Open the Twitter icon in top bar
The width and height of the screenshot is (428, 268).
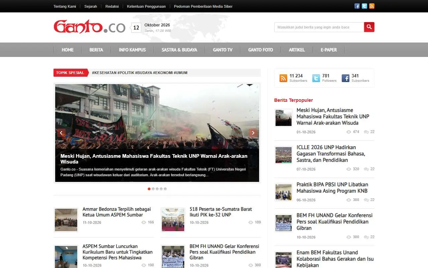[x=364, y=6]
